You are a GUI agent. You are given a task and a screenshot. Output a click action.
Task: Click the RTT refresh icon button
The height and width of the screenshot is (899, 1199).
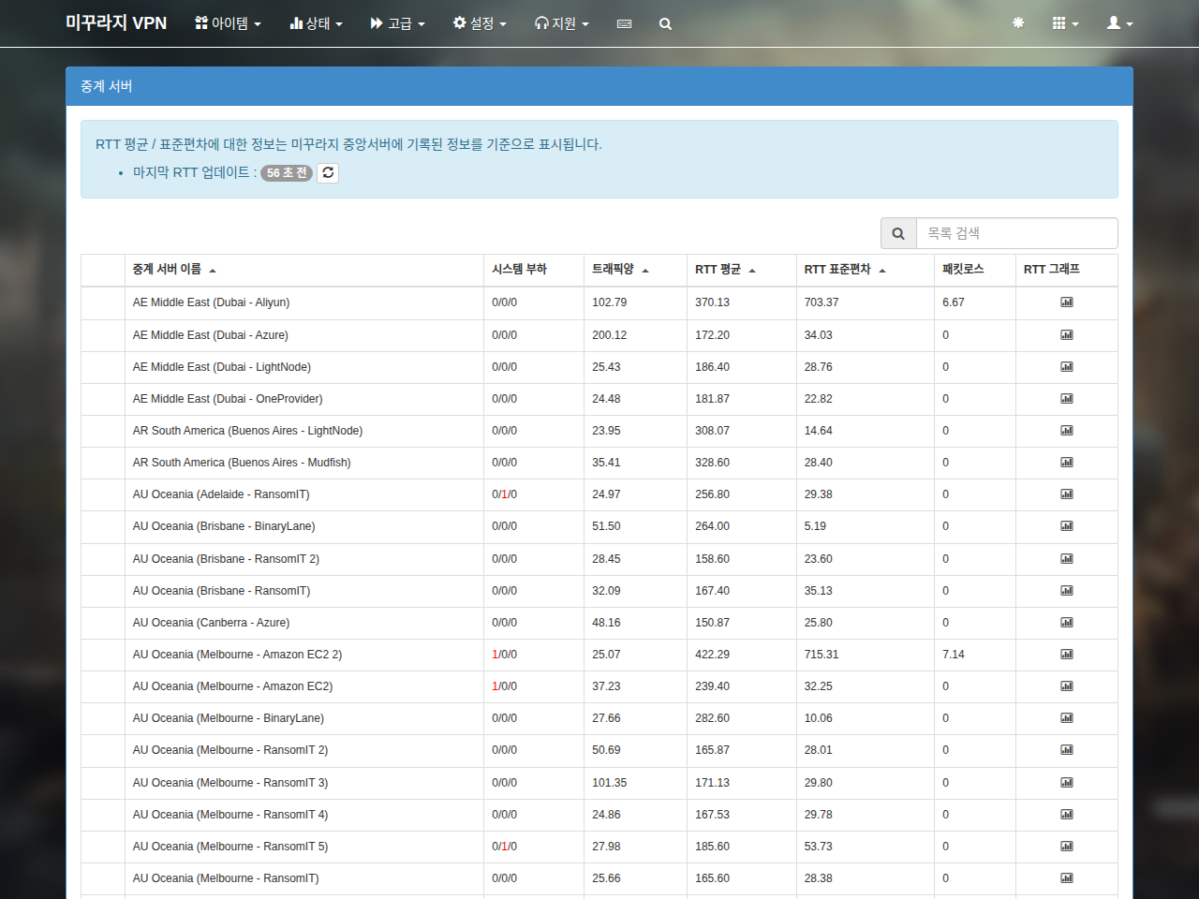point(328,173)
